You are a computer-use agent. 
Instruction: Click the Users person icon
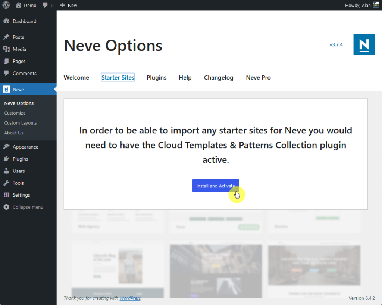(7, 171)
